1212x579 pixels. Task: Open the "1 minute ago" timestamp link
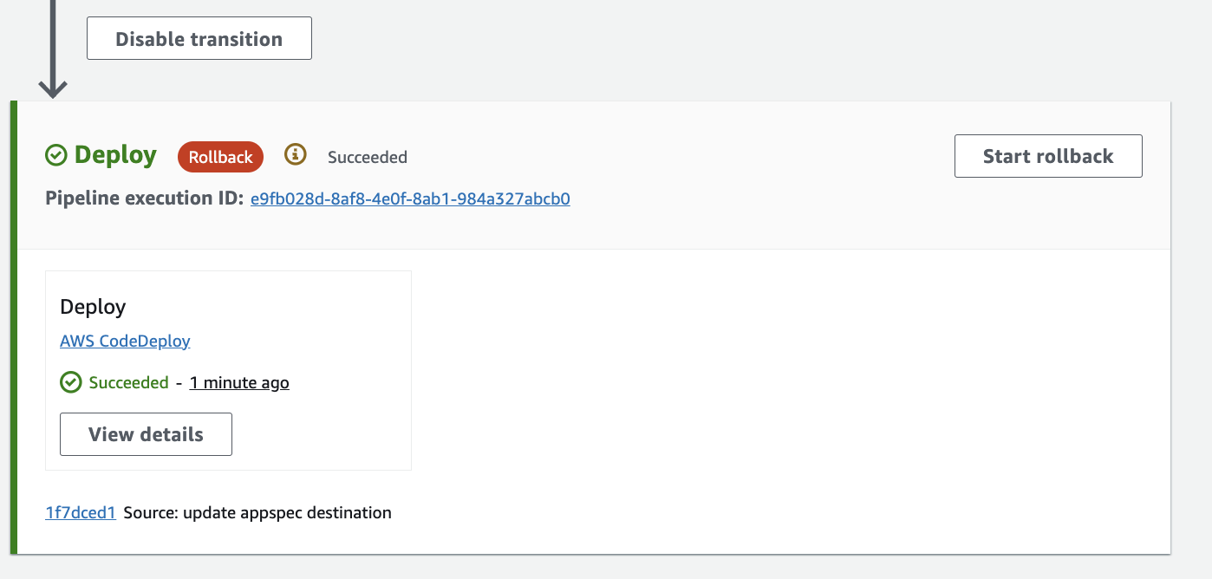[239, 382]
